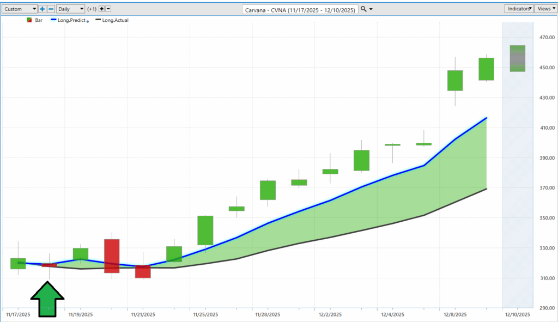Click the first green candle on 11/17/2025
The image size is (558, 322).
[18, 264]
